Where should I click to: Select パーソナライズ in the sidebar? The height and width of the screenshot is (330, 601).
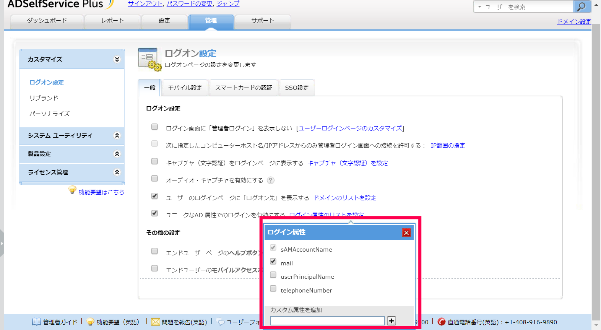coord(50,114)
